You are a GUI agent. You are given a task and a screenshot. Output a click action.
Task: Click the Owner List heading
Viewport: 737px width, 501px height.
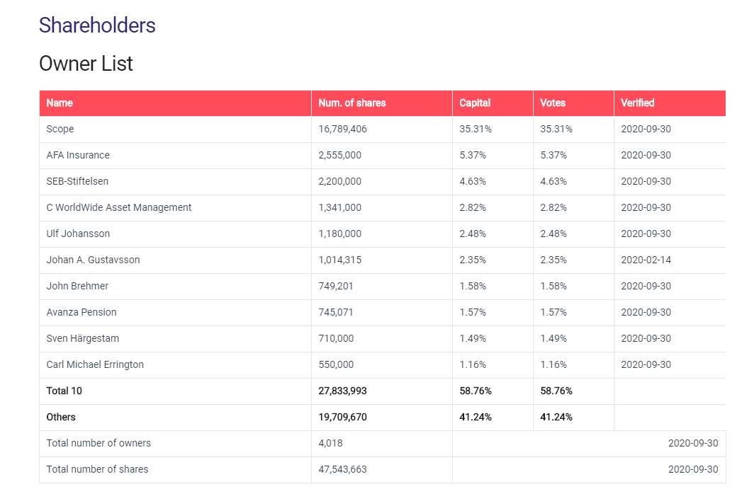(x=86, y=64)
